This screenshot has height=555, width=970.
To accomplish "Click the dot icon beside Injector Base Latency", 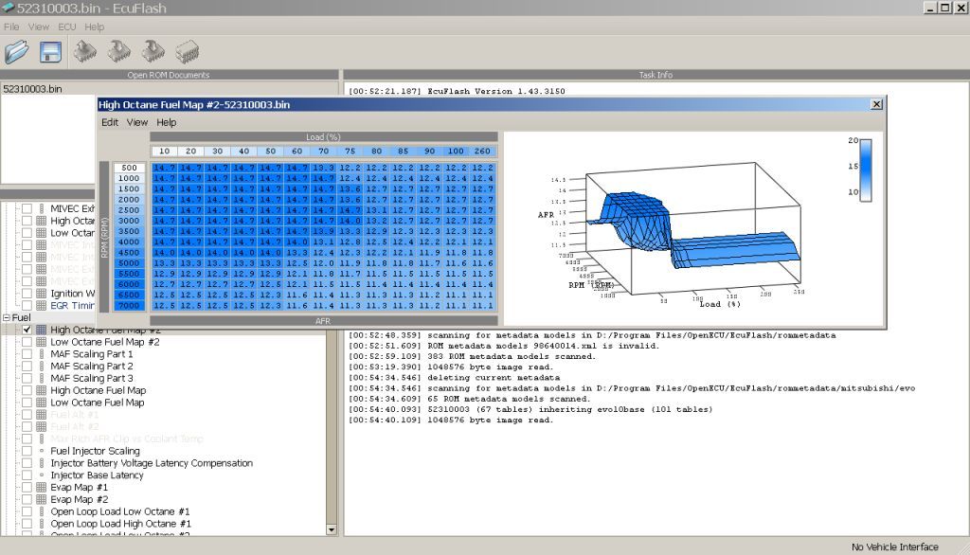I will coord(42,475).
